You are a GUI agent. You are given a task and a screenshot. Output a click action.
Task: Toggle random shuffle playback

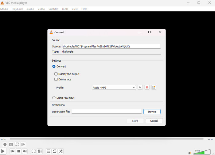click(x=61, y=151)
